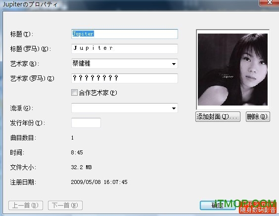Click the 添加封面 button
The width and height of the screenshot is (279, 216).
click(218, 116)
